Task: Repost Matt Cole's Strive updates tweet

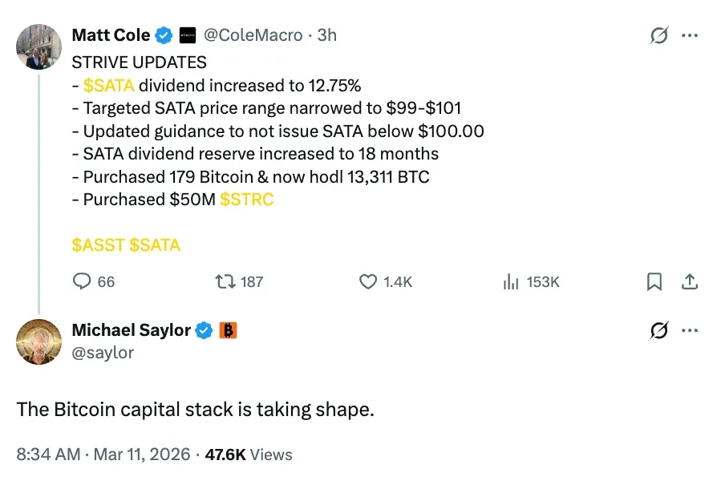Action: (x=226, y=281)
